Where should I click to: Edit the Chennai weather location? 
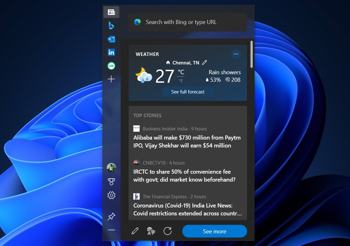(x=204, y=63)
